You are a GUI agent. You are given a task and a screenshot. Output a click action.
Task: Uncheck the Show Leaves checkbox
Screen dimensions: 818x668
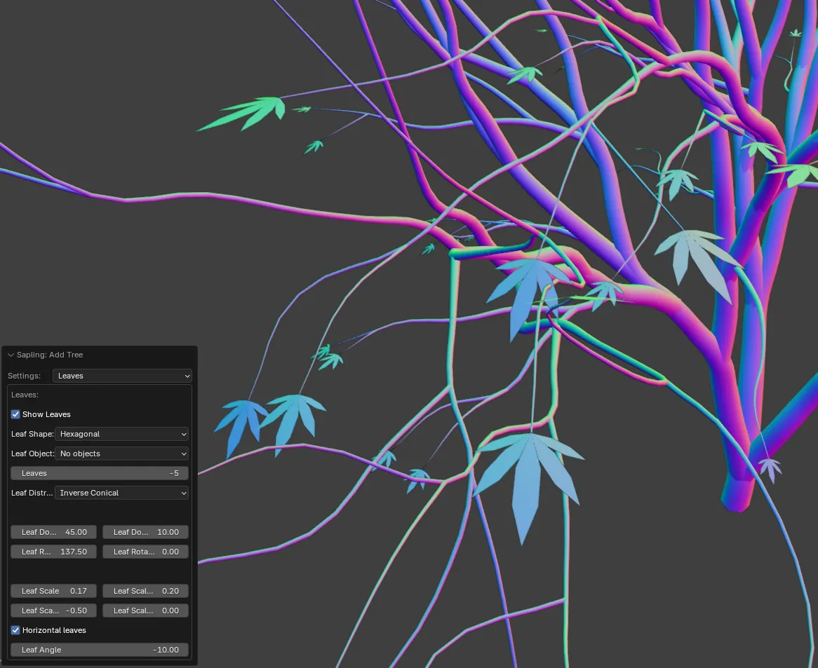[x=15, y=414]
